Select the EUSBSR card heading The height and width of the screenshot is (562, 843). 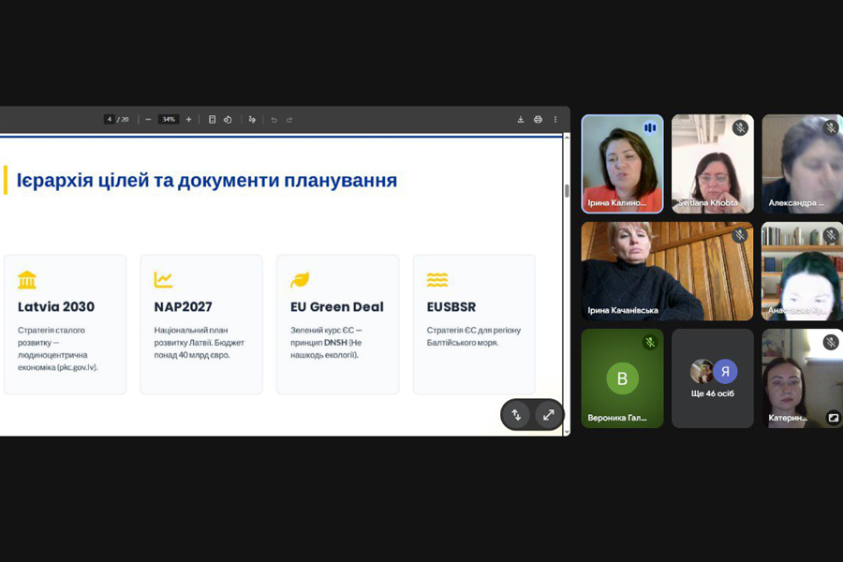click(451, 306)
